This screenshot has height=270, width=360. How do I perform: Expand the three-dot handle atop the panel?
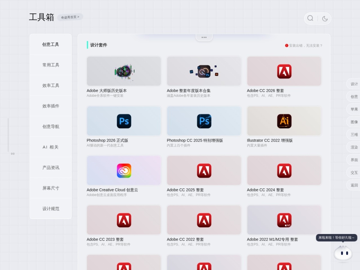(204, 37)
